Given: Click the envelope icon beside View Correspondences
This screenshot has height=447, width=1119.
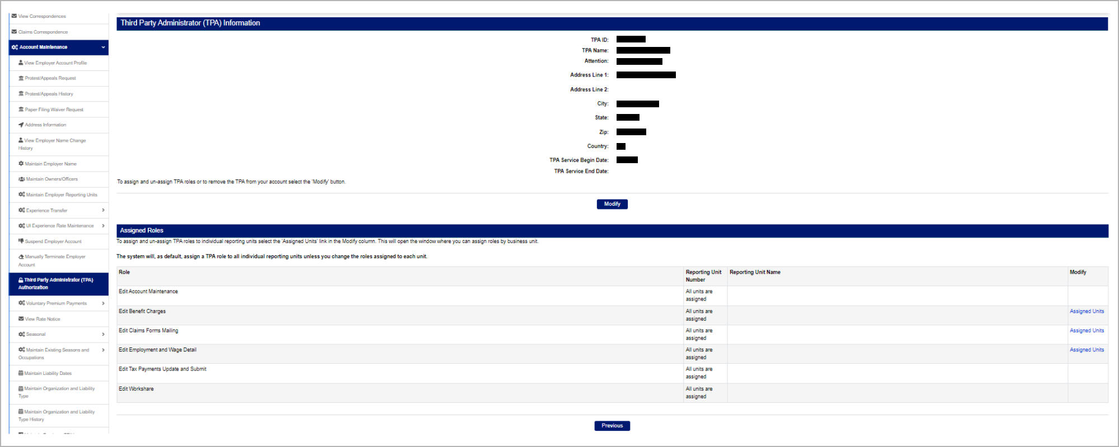Looking at the screenshot, I should (14, 16).
